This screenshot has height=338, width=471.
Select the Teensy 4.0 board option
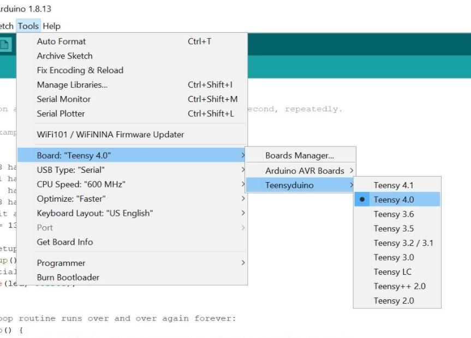(x=397, y=200)
